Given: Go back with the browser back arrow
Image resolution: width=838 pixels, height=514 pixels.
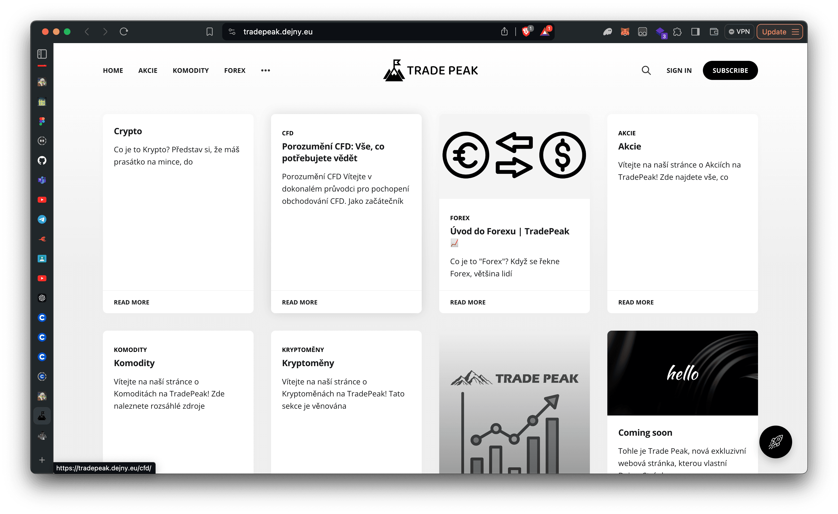Looking at the screenshot, I should click(87, 32).
